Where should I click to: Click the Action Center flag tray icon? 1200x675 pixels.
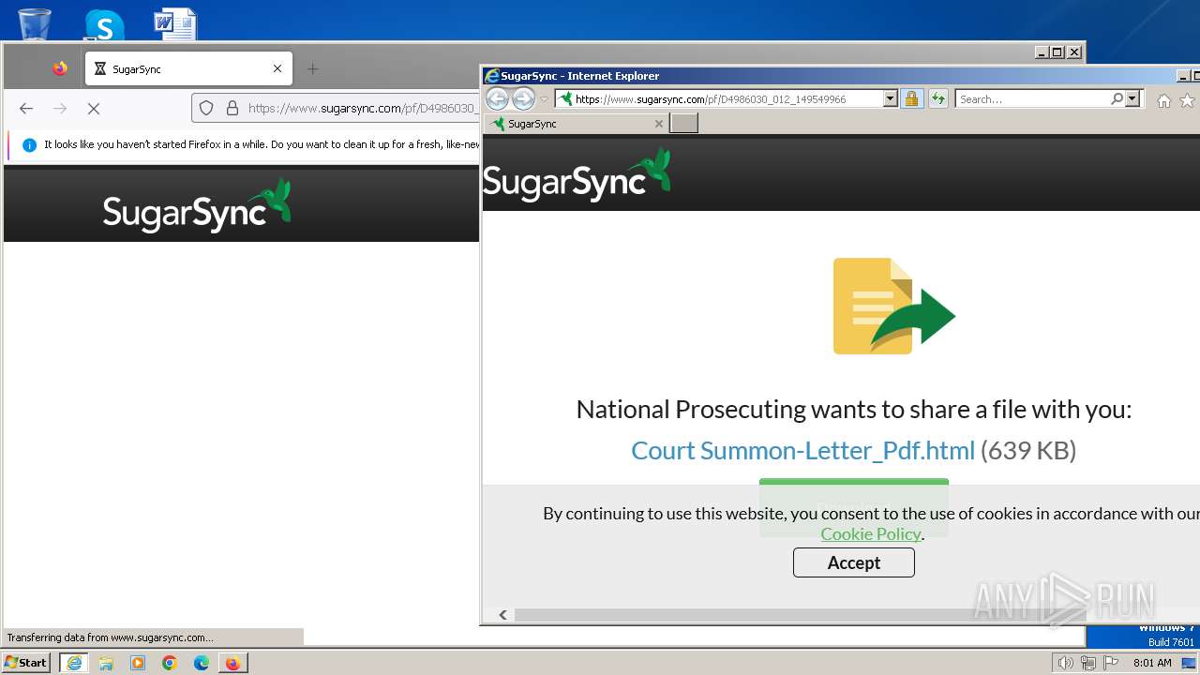point(1111,663)
